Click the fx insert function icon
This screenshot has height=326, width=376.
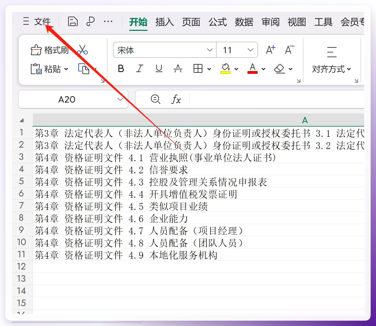176,99
